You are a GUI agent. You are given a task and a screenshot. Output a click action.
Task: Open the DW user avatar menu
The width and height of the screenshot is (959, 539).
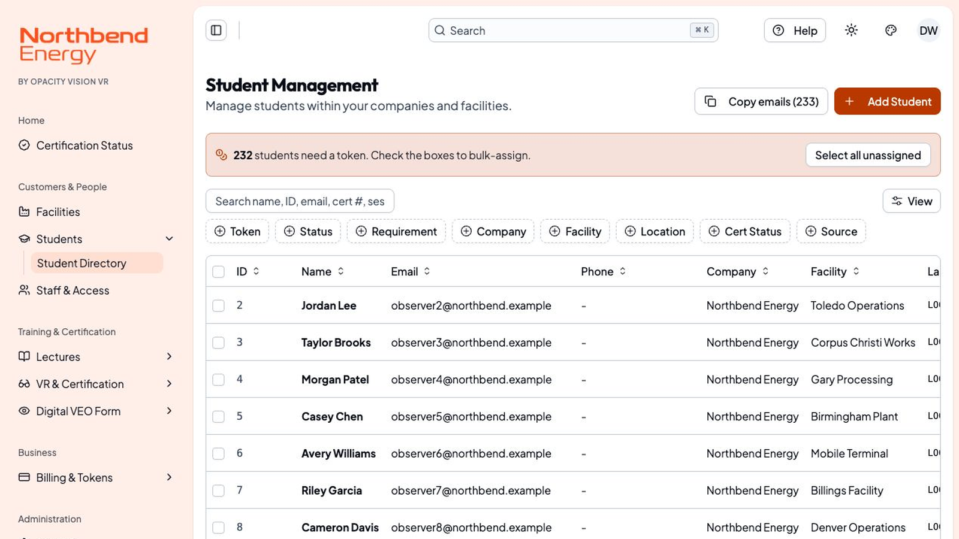point(928,31)
